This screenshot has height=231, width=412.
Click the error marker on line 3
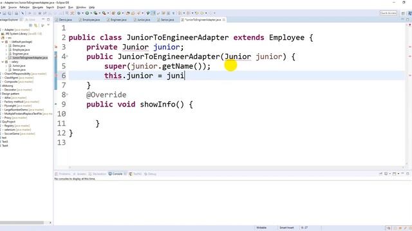coord(56,47)
